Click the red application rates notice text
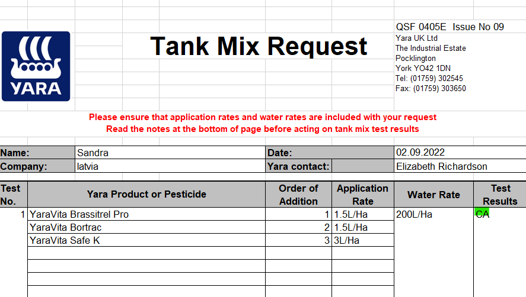 click(x=262, y=117)
